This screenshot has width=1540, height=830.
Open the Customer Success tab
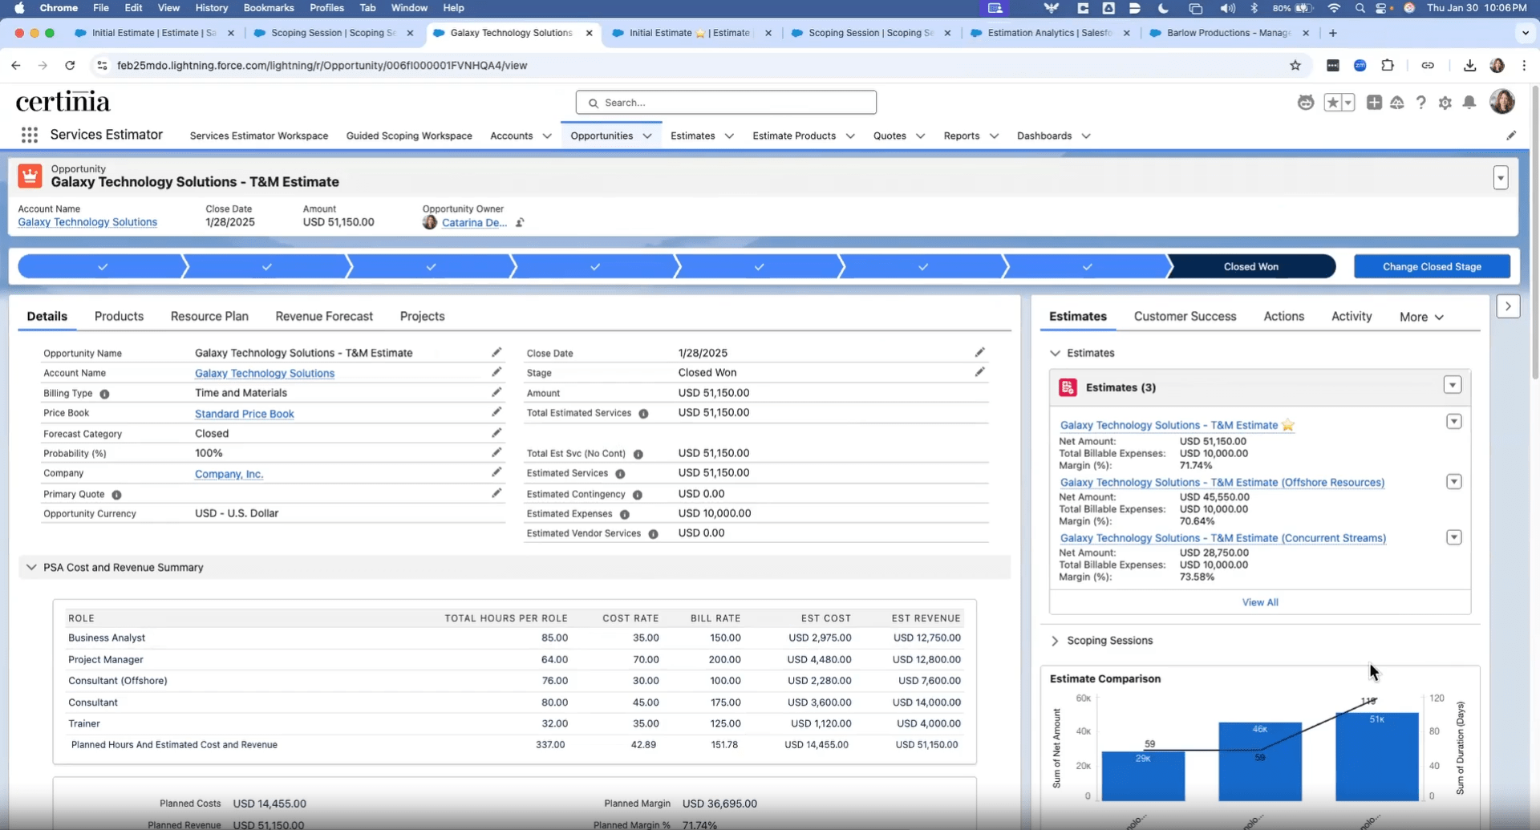1185,316
